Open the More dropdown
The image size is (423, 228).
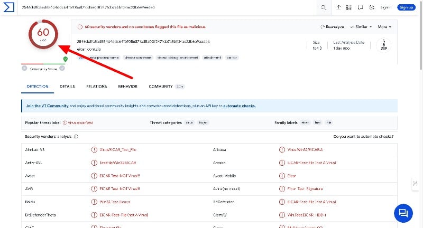[384, 26]
